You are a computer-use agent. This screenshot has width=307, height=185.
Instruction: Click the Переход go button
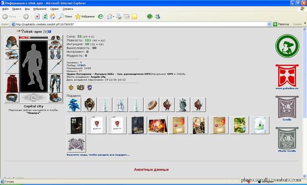coord(281,24)
